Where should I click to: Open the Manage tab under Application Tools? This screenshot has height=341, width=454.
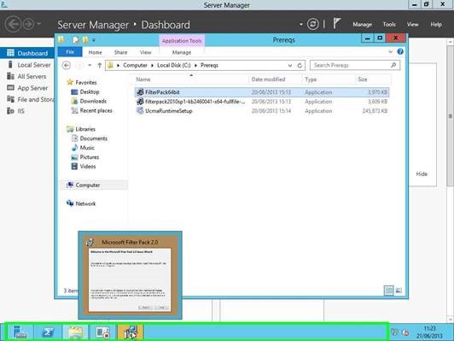182,52
